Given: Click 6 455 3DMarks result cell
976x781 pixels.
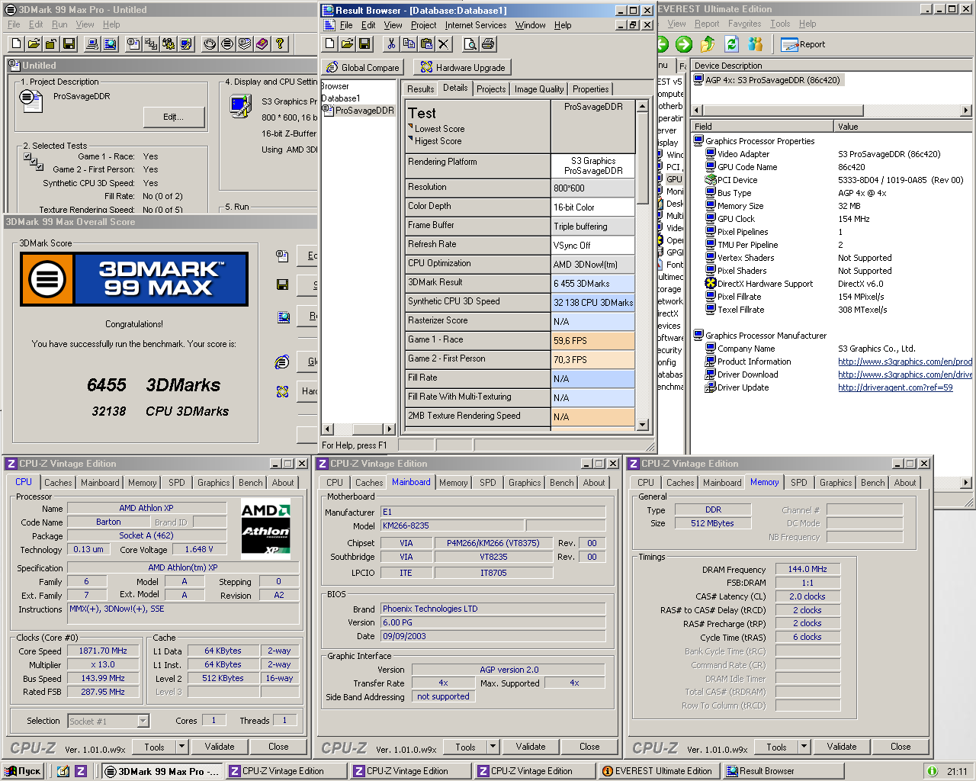Looking at the screenshot, I should tap(593, 283).
